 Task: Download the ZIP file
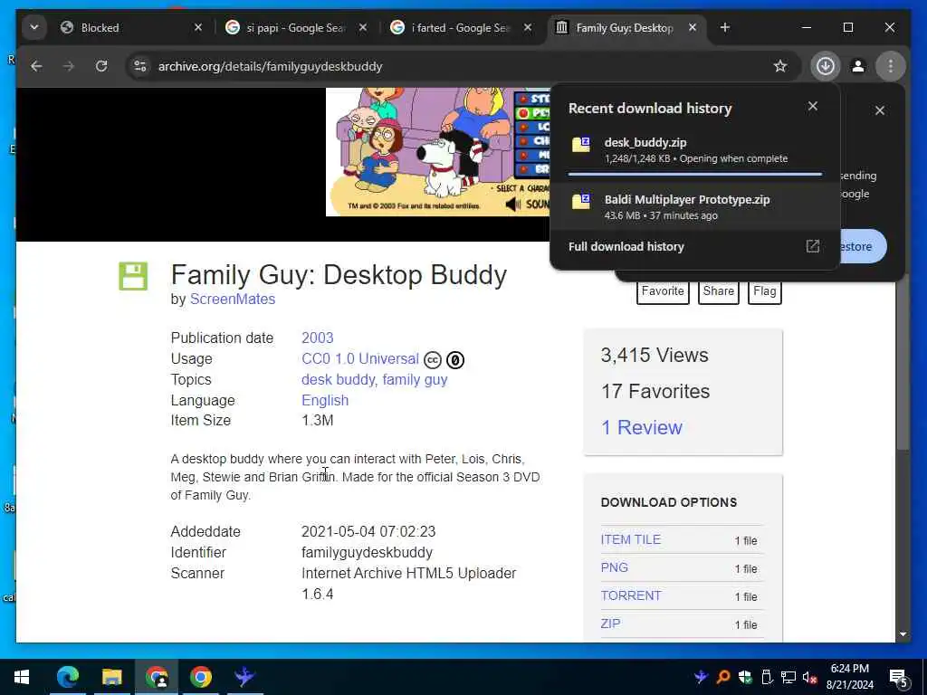611,624
